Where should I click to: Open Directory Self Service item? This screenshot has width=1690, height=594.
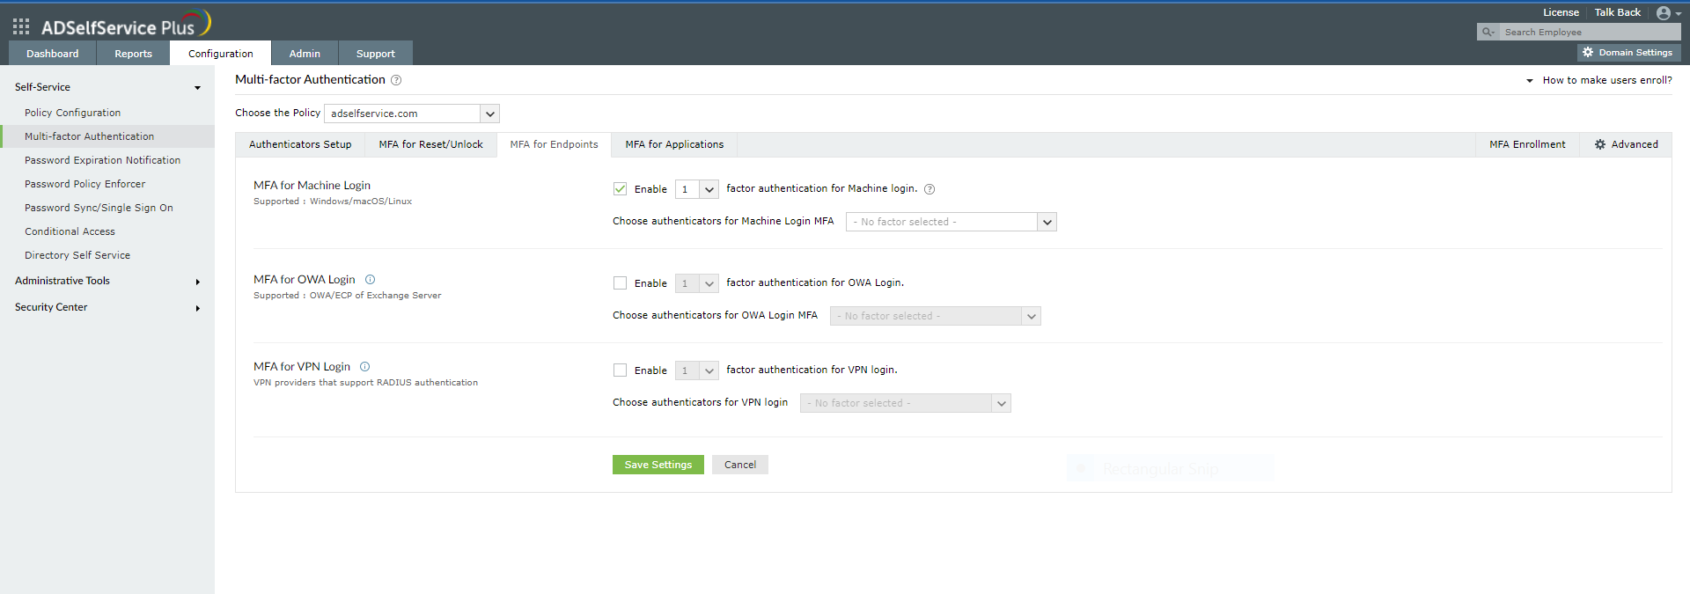(77, 255)
